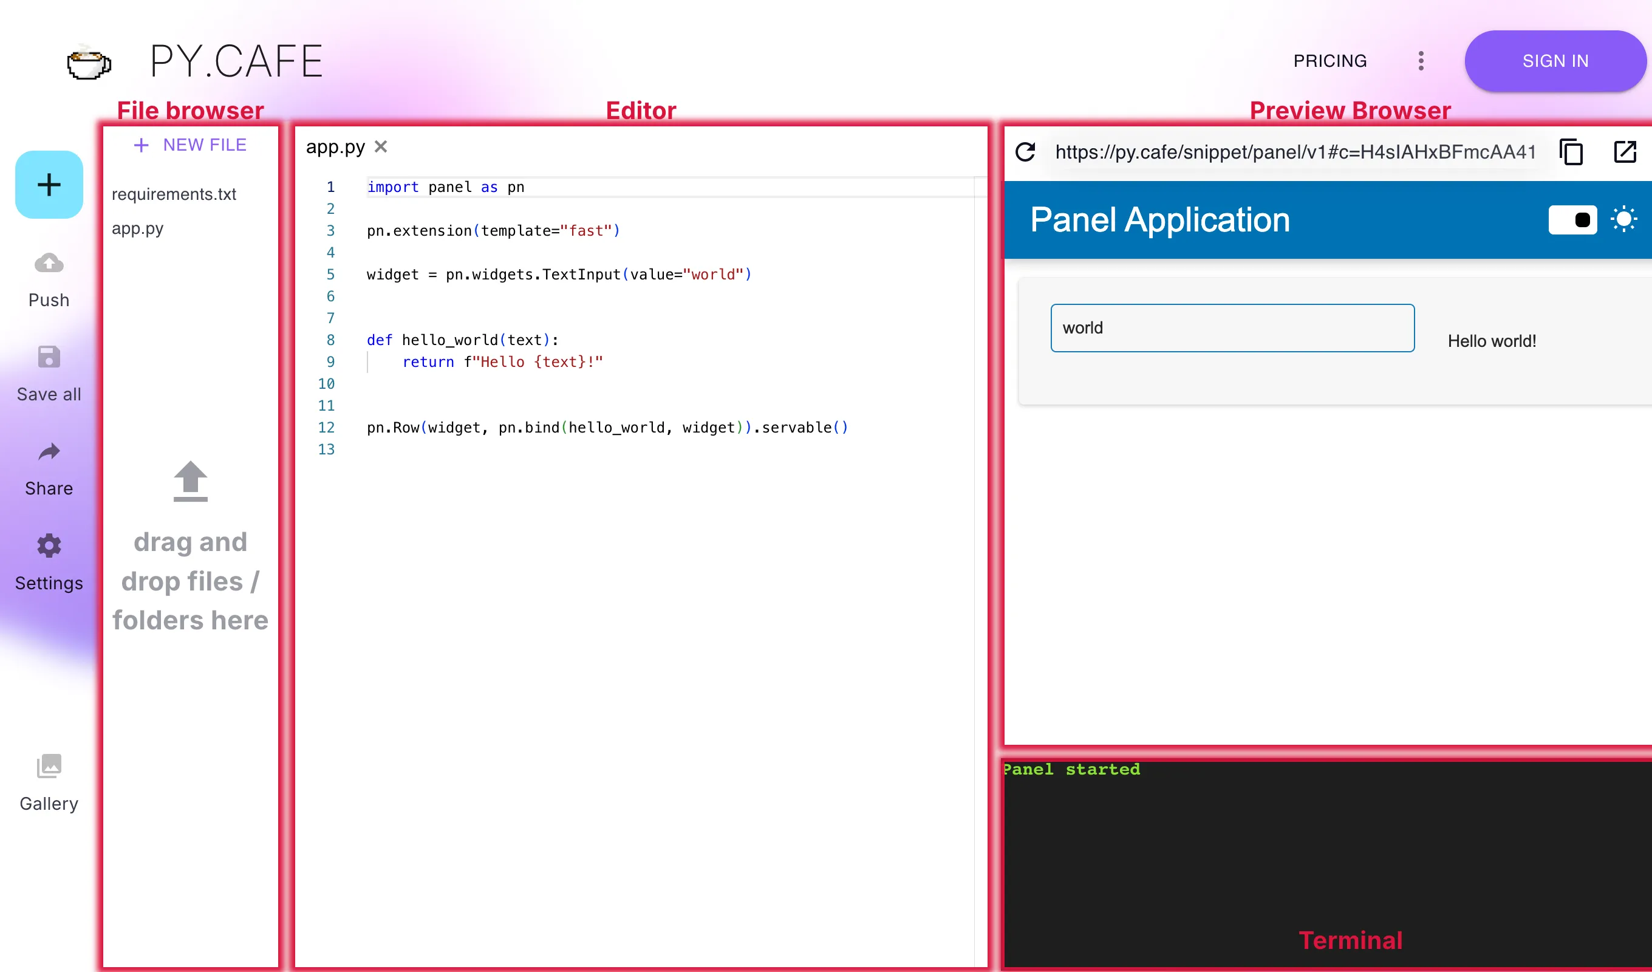Toggle the Panel Application theme switch
This screenshot has width=1652, height=972.
[1572, 220]
